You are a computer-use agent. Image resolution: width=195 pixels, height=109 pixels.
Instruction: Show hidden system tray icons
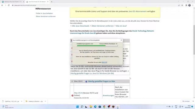pos(167,107)
